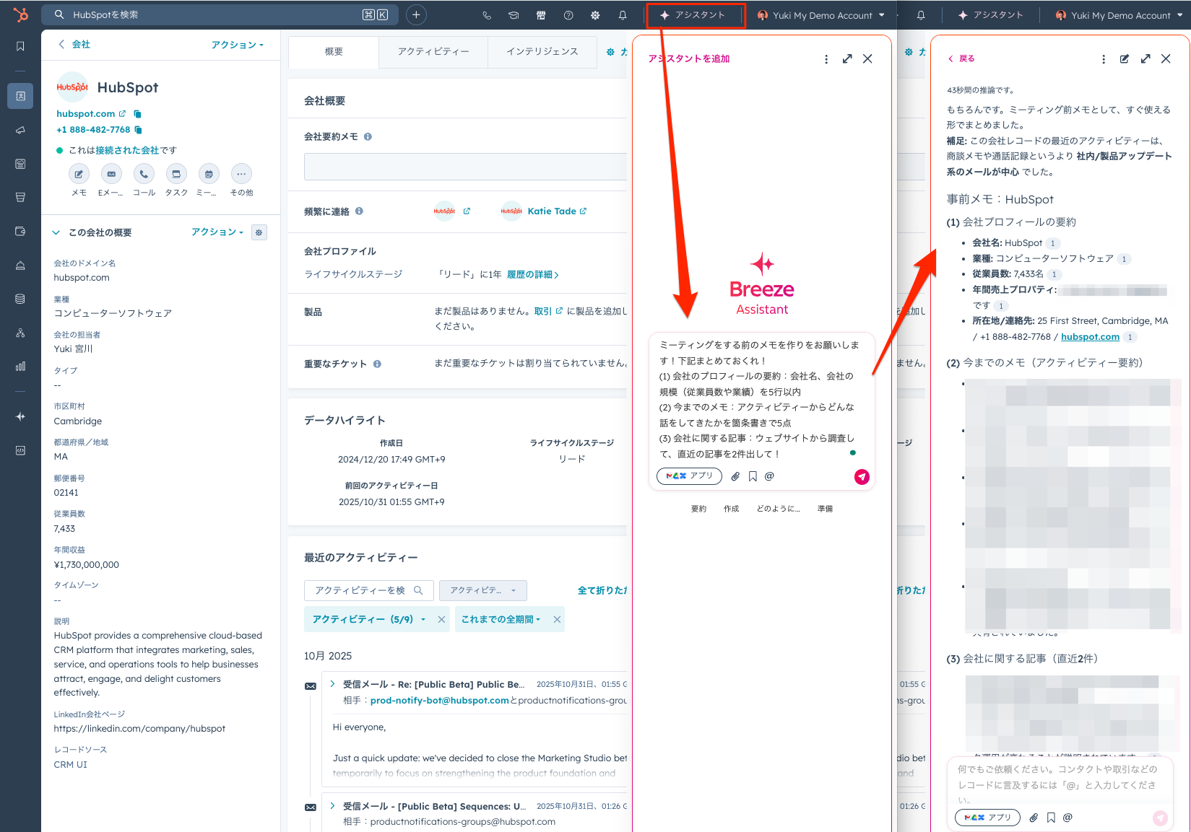Viewport: 1191px width, 832px height.
Task: Start a call via the コール icon
Action: click(x=144, y=174)
